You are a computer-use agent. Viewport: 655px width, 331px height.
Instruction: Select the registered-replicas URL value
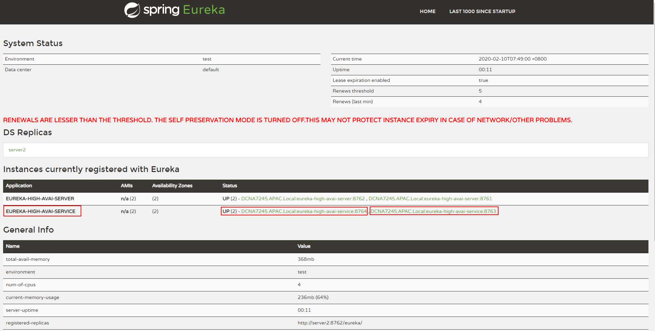pyautogui.click(x=330, y=323)
